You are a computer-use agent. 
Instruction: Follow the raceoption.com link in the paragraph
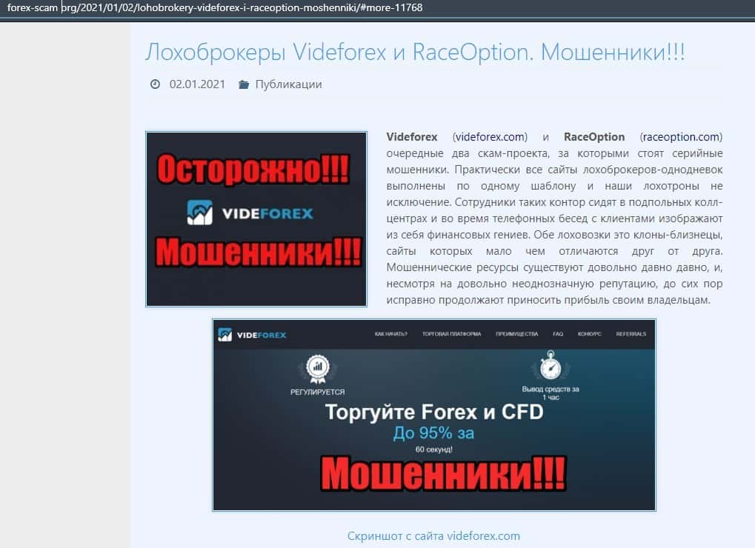[x=681, y=137]
